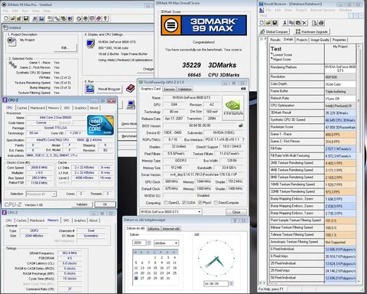Toggle OpenCL checkbox in GPU-Z
This screenshot has width=367, height=294.
[166, 203]
